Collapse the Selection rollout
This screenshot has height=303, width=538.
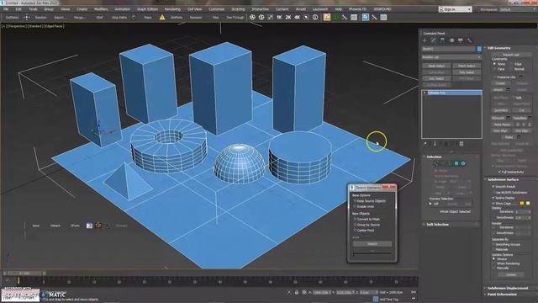tap(434, 157)
